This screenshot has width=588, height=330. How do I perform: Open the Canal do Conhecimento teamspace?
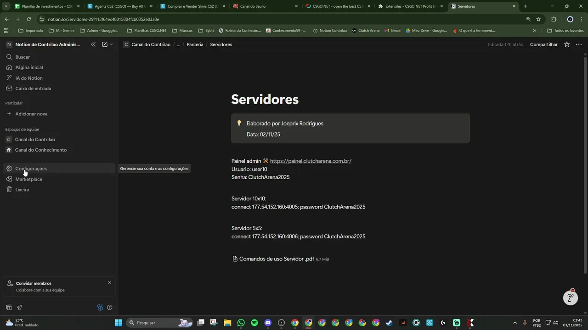(59, 150)
